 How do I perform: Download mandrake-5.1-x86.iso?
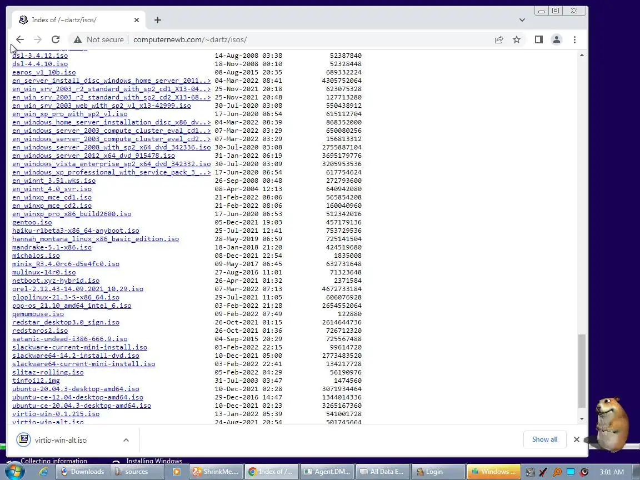tap(52, 247)
